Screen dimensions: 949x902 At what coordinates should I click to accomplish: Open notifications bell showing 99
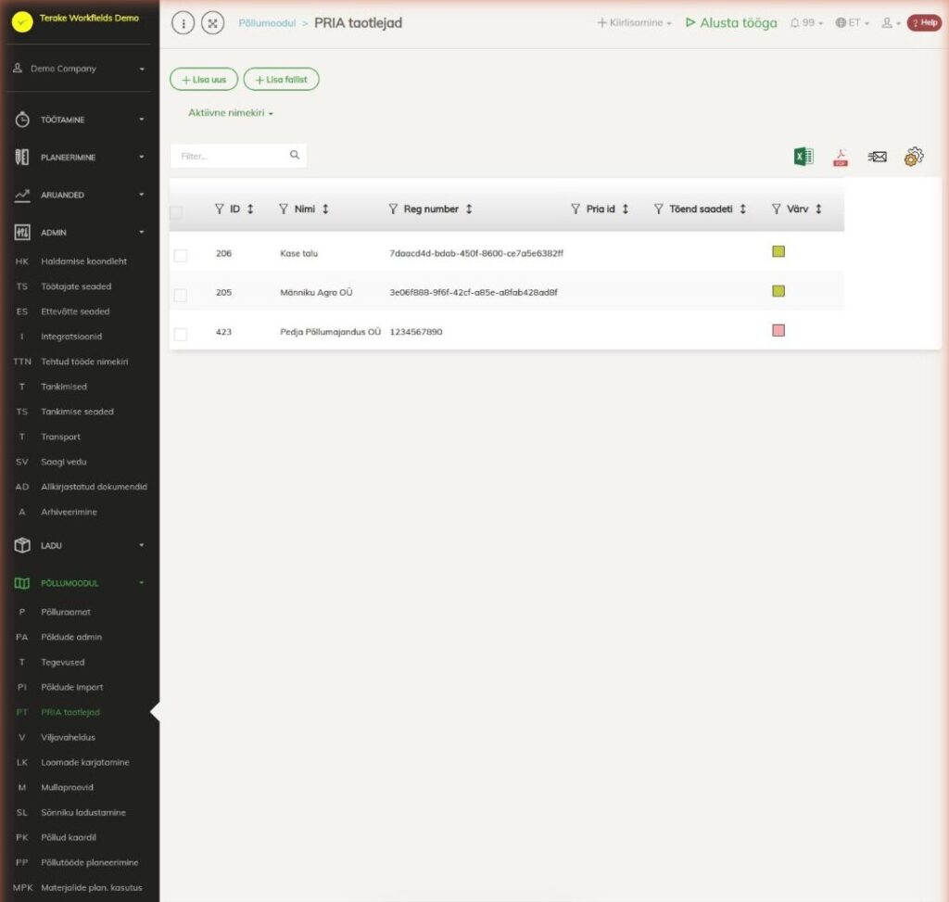806,23
